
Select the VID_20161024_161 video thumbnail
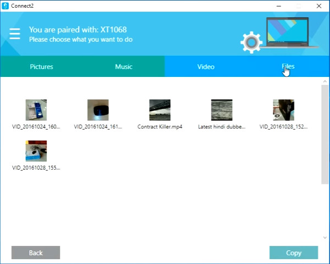coord(98,110)
